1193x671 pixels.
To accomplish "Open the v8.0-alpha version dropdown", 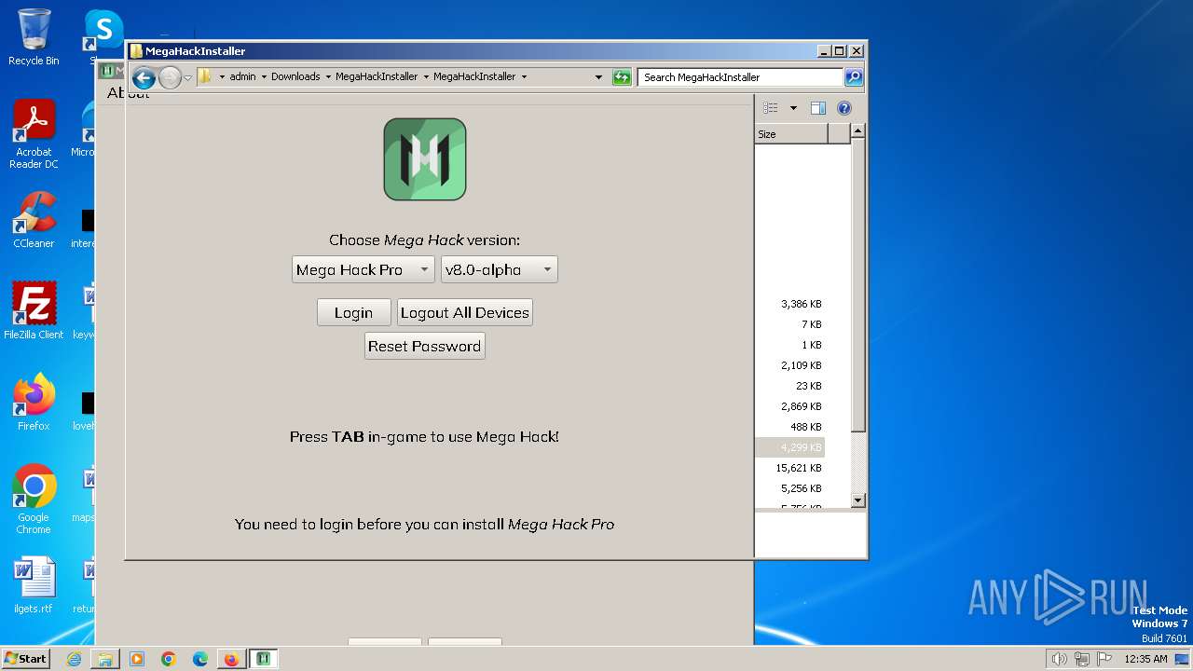I will pyautogui.click(x=500, y=269).
